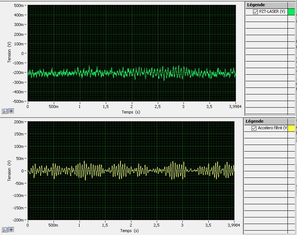This screenshot has width=297, height=235.
Task: Click the 200m top Y-axis value of the Accelero graph
Action: (x=19, y=121)
